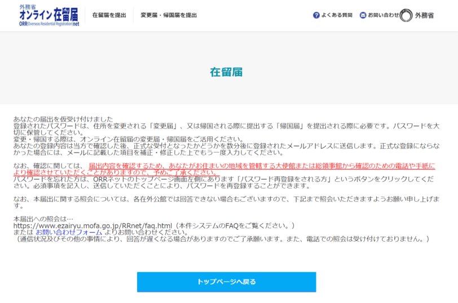The image size is (458, 303).
Task: Click the トップページへ戻る button
Action: [226, 282]
